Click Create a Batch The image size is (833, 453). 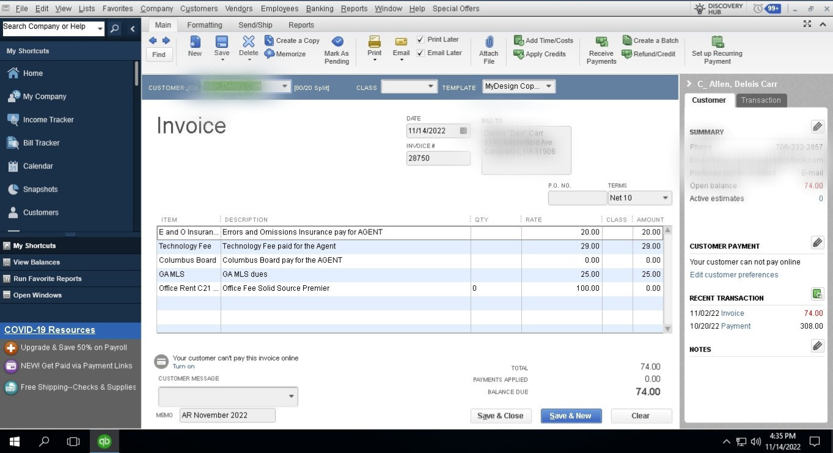(x=650, y=40)
